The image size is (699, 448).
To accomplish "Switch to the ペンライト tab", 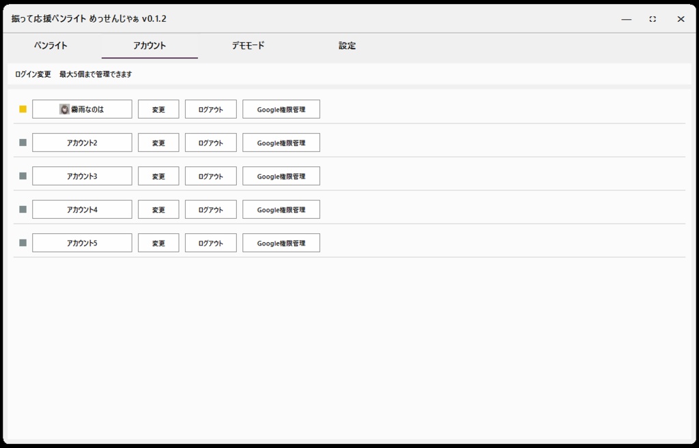I will tap(51, 46).
